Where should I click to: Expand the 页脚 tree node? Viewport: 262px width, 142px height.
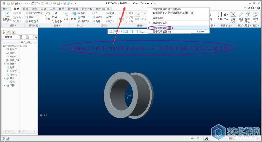tap(5, 85)
